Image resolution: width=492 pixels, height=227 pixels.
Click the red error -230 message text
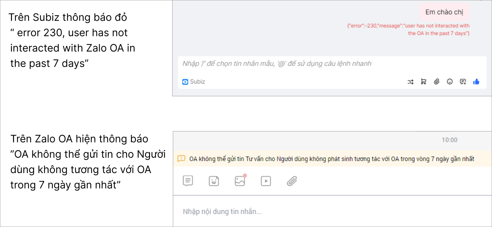click(x=408, y=29)
